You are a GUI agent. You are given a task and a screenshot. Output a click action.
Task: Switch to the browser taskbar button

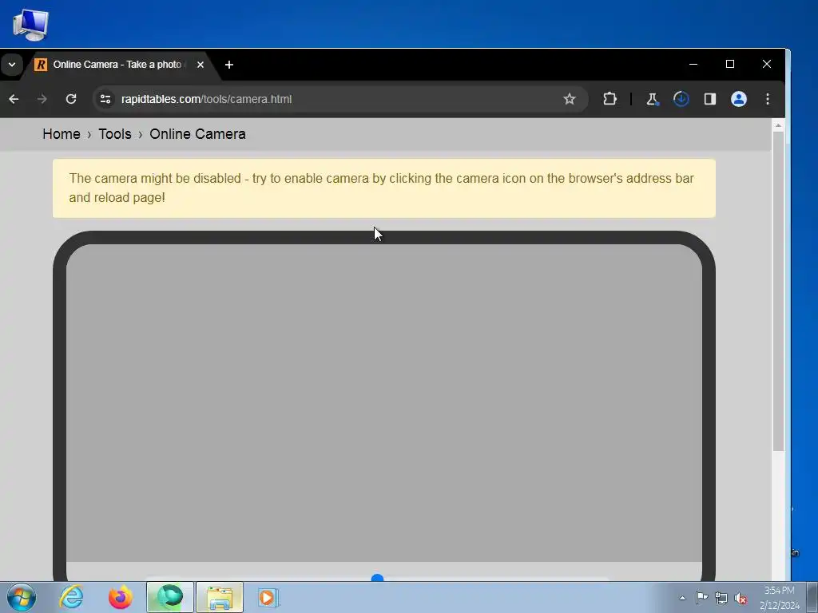coord(170,597)
